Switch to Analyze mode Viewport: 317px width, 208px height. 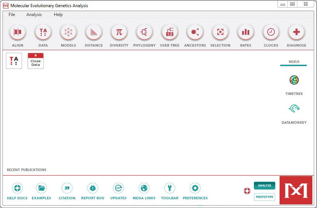pos(264,186)
